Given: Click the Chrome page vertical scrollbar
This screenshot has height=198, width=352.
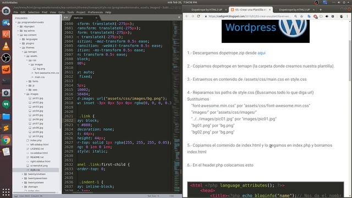Looking at the screenshot, I should pyautogui.click(x=350, y=61).
